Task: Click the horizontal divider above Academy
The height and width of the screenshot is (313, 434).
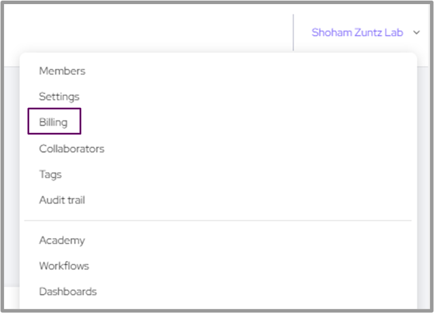Action: pyautogui.click(x=218, y=221)
